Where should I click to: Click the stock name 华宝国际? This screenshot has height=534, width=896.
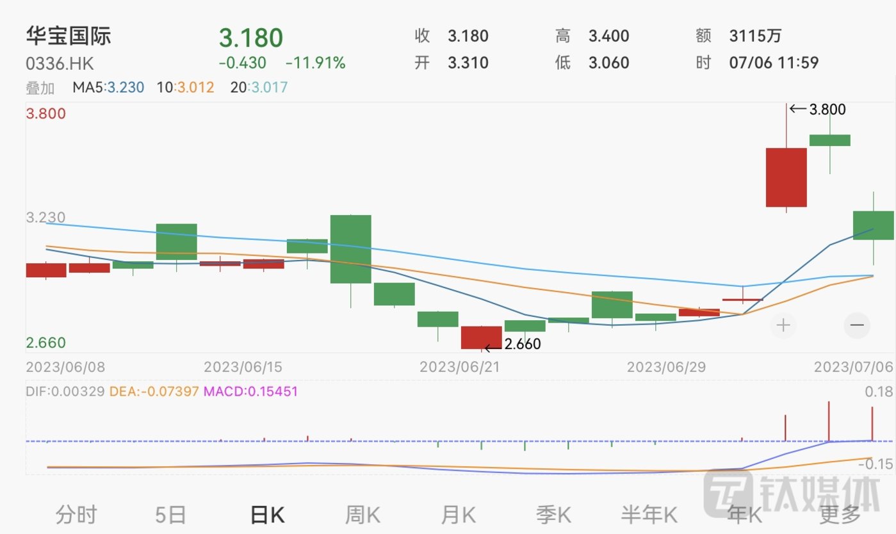pos(69,35)
